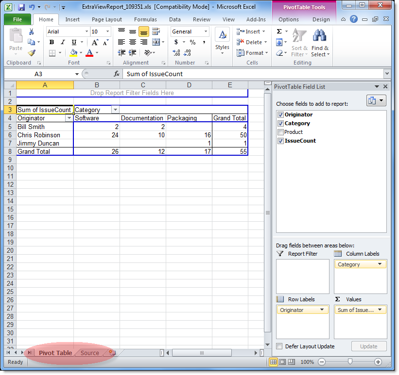Viewport: 399px width, 375px height.
Task: Enable Defer Layout Update checkbox
Action: pyautogui.click(x=279, y=346)
